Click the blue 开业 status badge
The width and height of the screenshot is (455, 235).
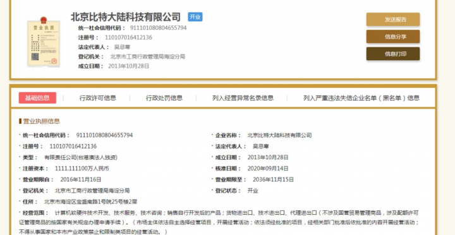coord(195,17)
